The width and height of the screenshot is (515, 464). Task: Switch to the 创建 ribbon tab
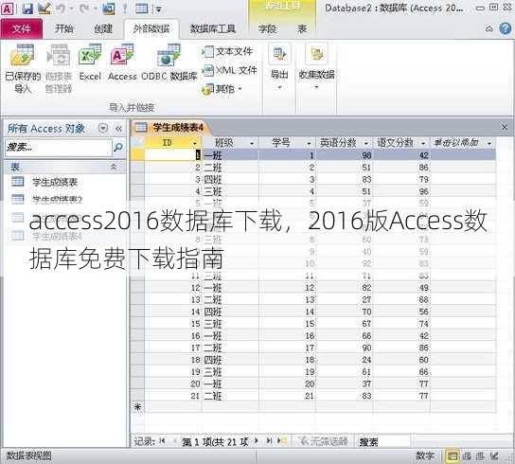(103, 29)
